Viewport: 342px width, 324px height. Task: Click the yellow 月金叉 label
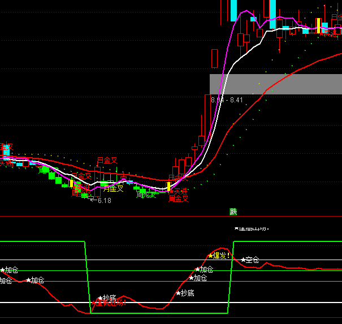pos(112,188)
